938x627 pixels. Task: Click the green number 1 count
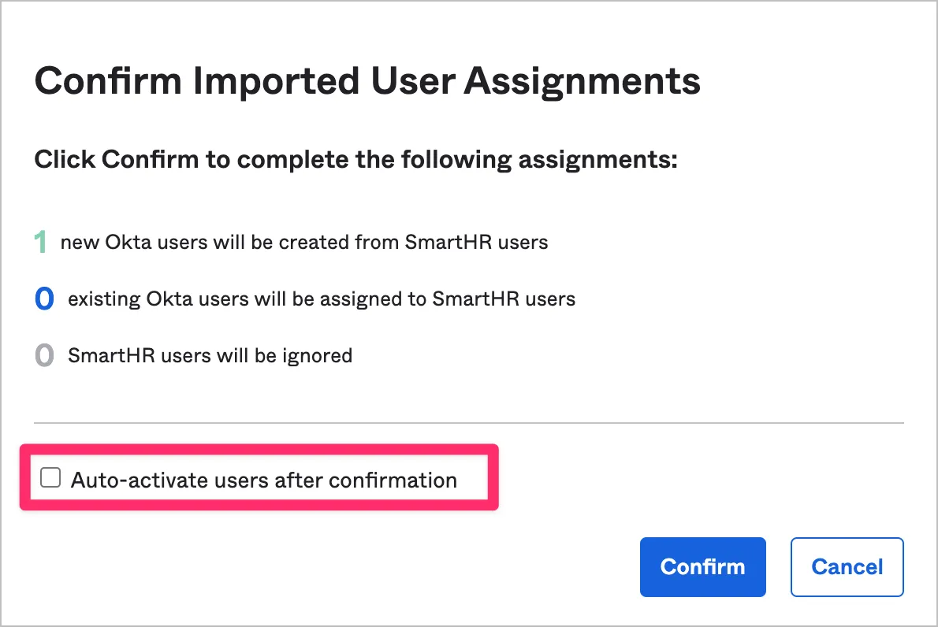40,242
